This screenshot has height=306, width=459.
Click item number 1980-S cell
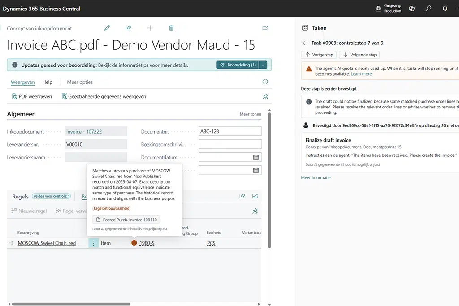(147, 243)
